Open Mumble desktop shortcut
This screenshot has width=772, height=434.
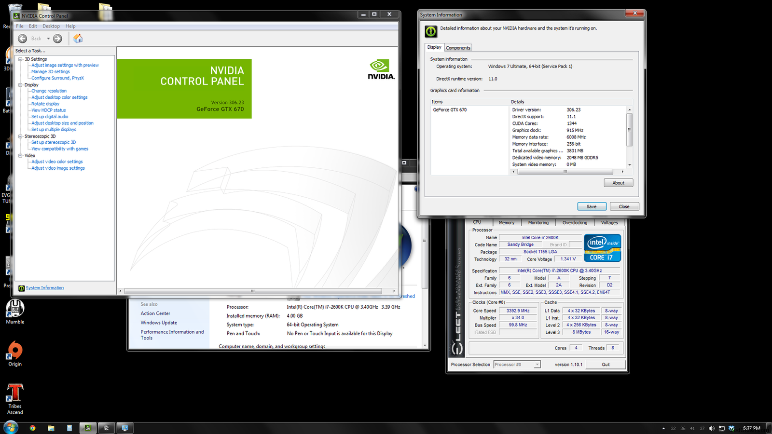[15, 312]
